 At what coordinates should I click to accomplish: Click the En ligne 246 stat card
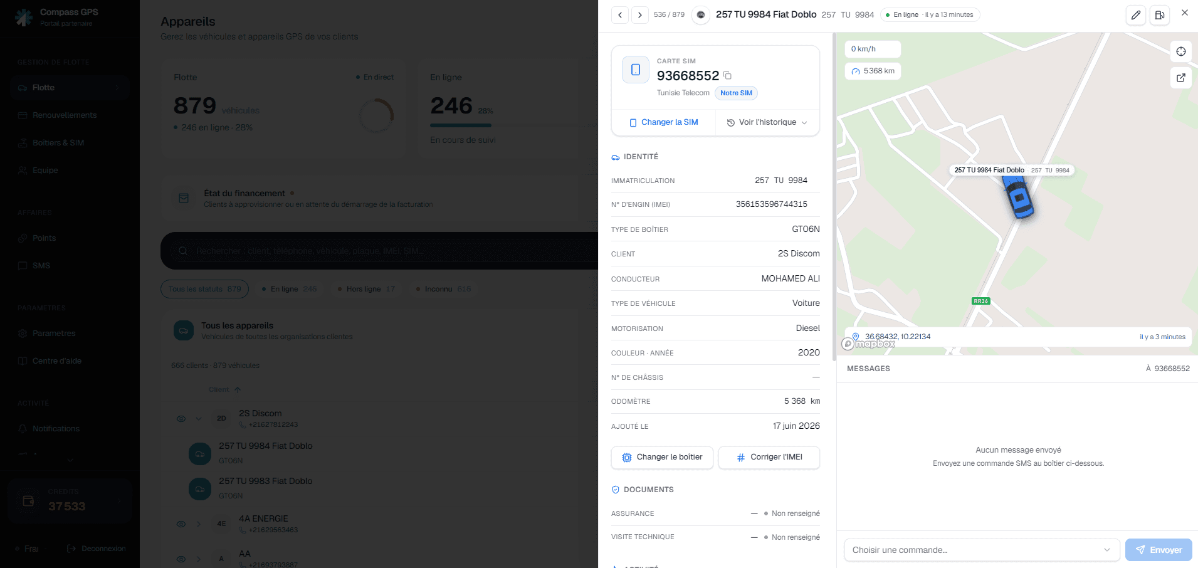click(508, 108)
